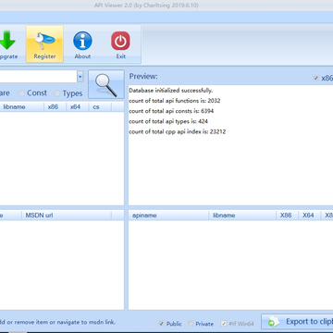This screenshot has width=333, height=333.
Task: Toggle the x86 checkbox beside Preview
Action: click(x=316, y=78)
